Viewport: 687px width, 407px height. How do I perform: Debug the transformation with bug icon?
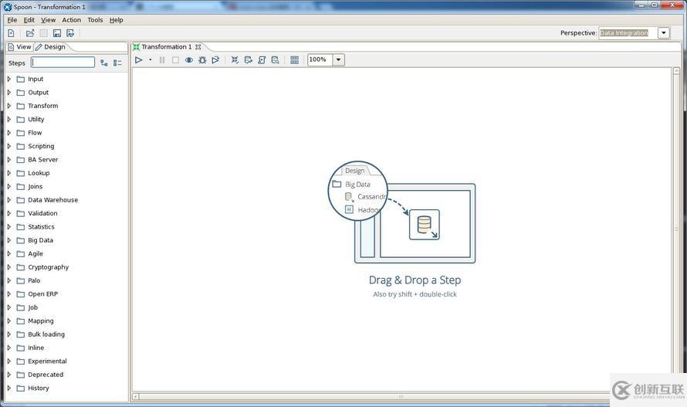pos(202,59)
